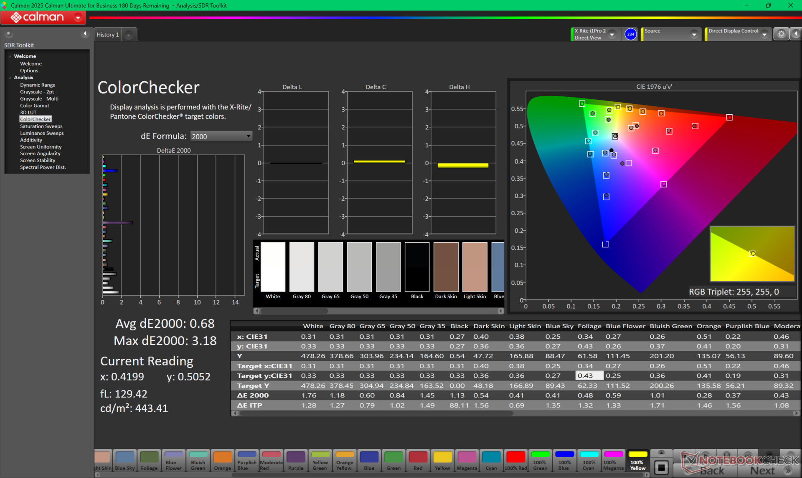Open Saturation Sweeps analysis page
Image resolution: width=802 pixels, height=478 pixels.
pyautogui.click(x=41, y=126)
